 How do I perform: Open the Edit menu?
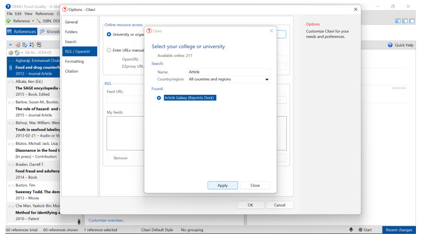tap(18, 14)
